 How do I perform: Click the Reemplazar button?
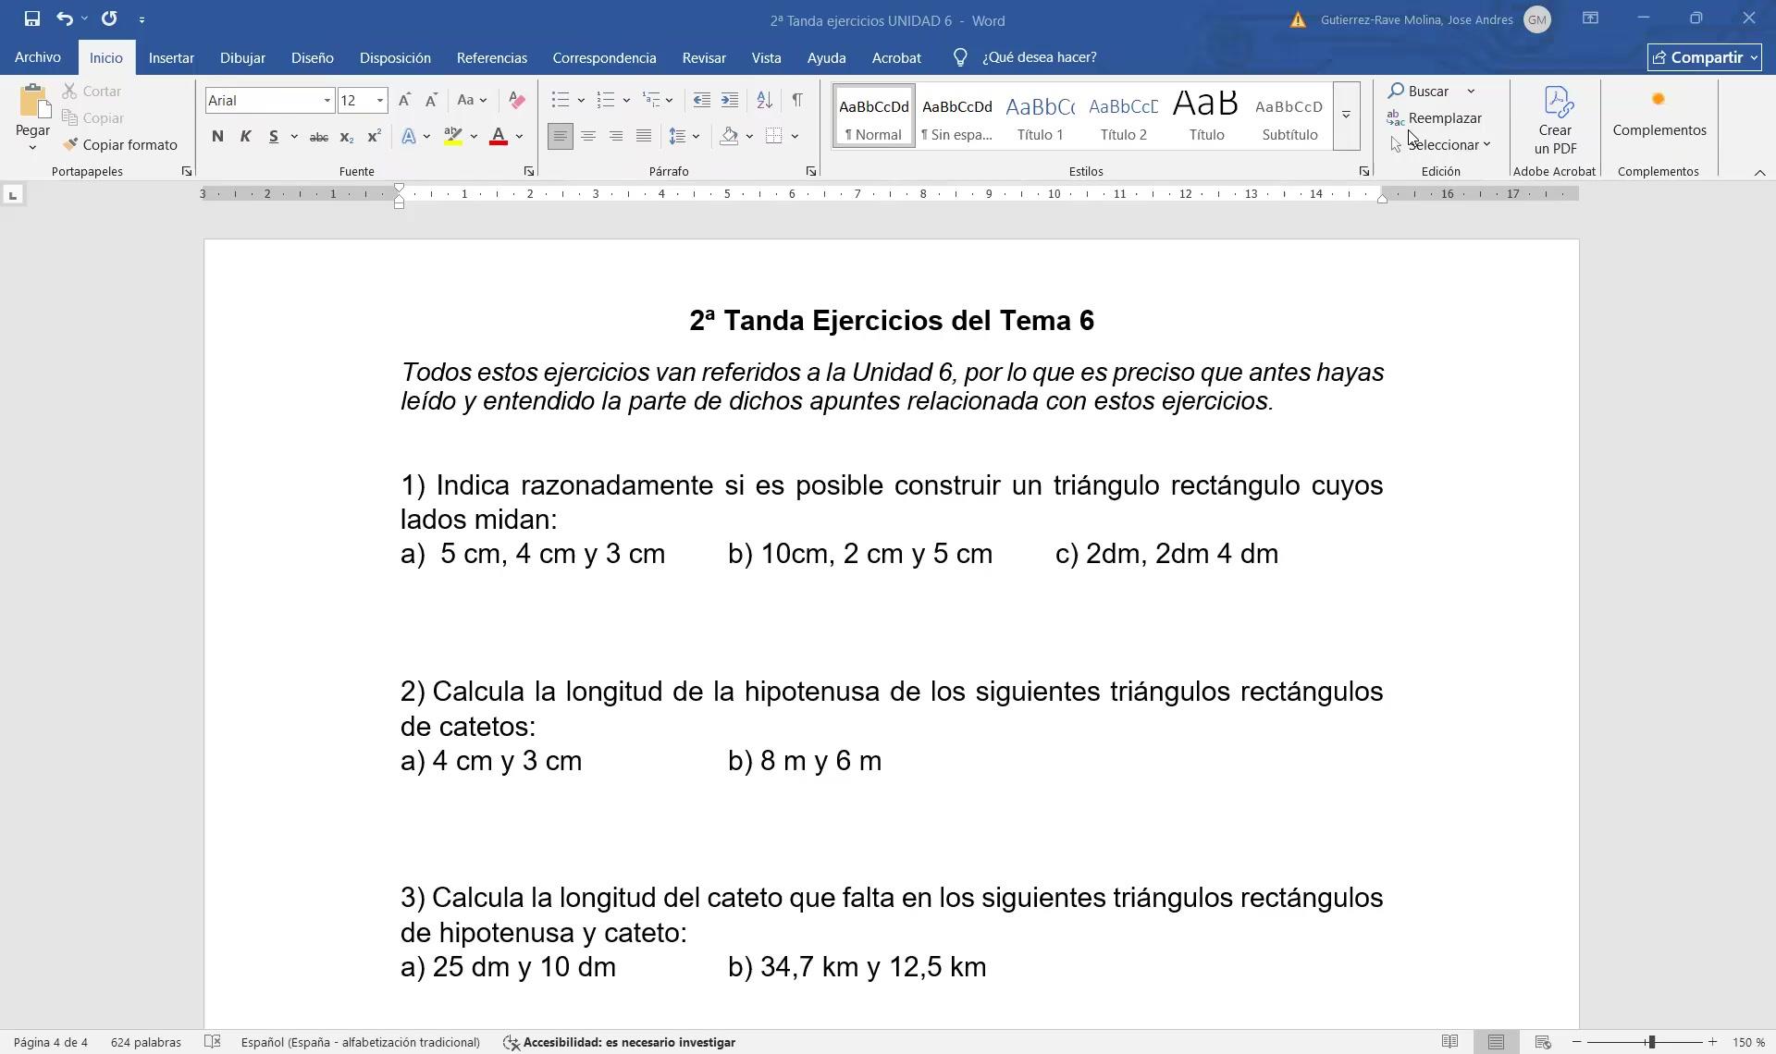(1435, 118)
